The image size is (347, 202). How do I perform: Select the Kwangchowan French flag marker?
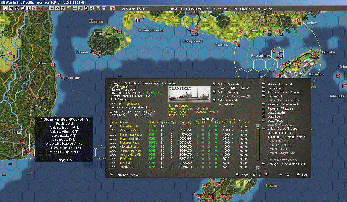[x=138, y=20]
